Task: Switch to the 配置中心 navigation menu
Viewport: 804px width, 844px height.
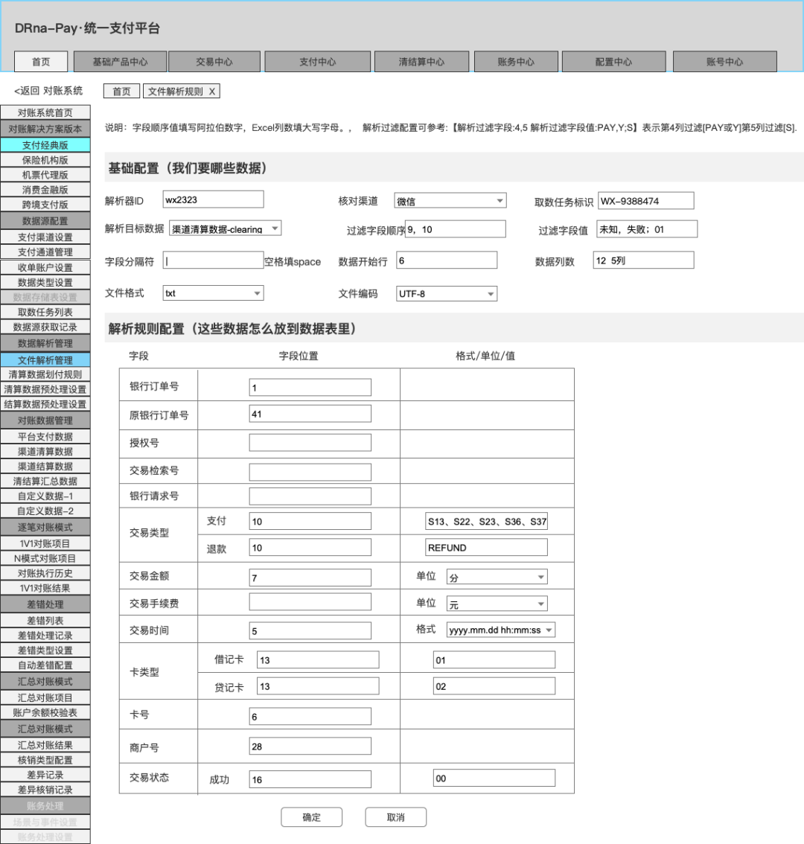Action: point(613,62)
